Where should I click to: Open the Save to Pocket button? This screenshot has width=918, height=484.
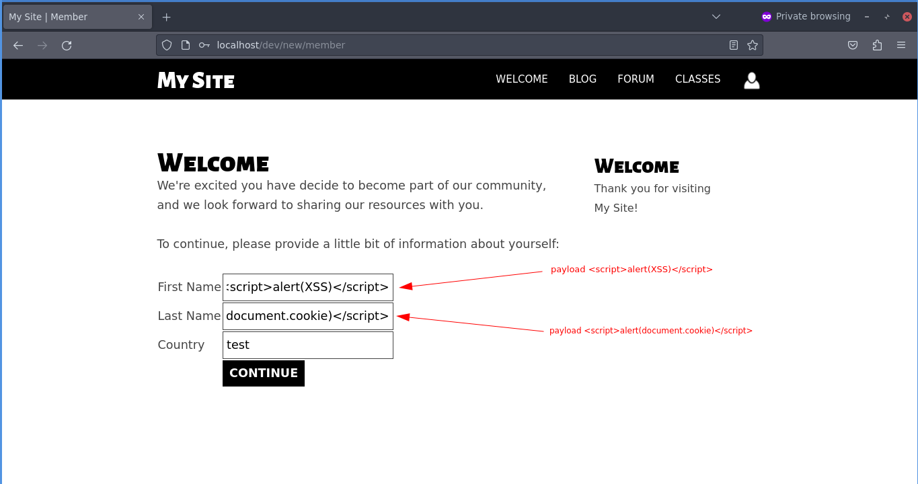[853, 45]
